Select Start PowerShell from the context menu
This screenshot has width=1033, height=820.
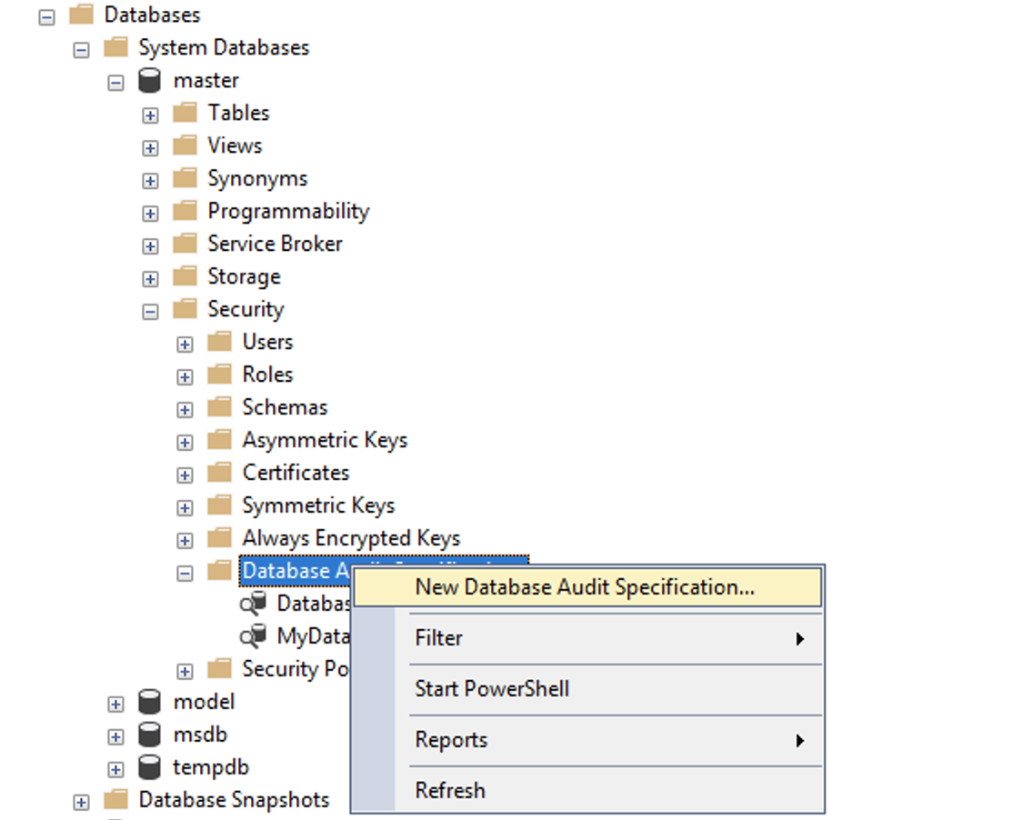491,688
